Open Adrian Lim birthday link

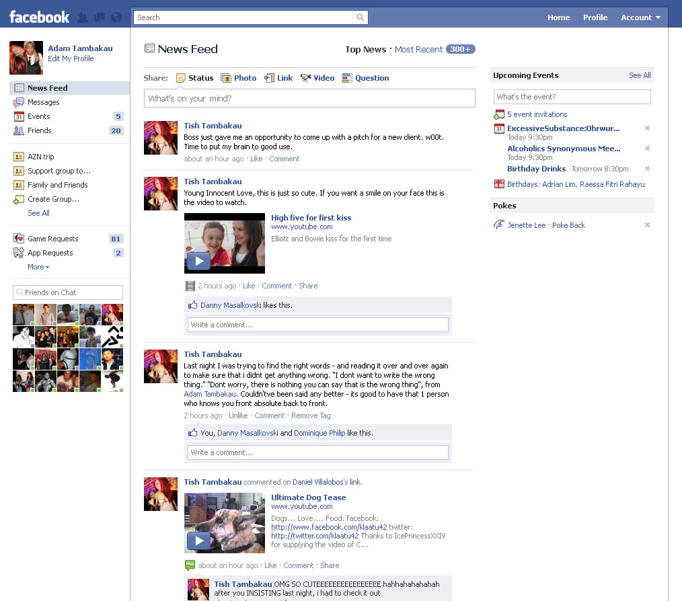pos(559,184)
